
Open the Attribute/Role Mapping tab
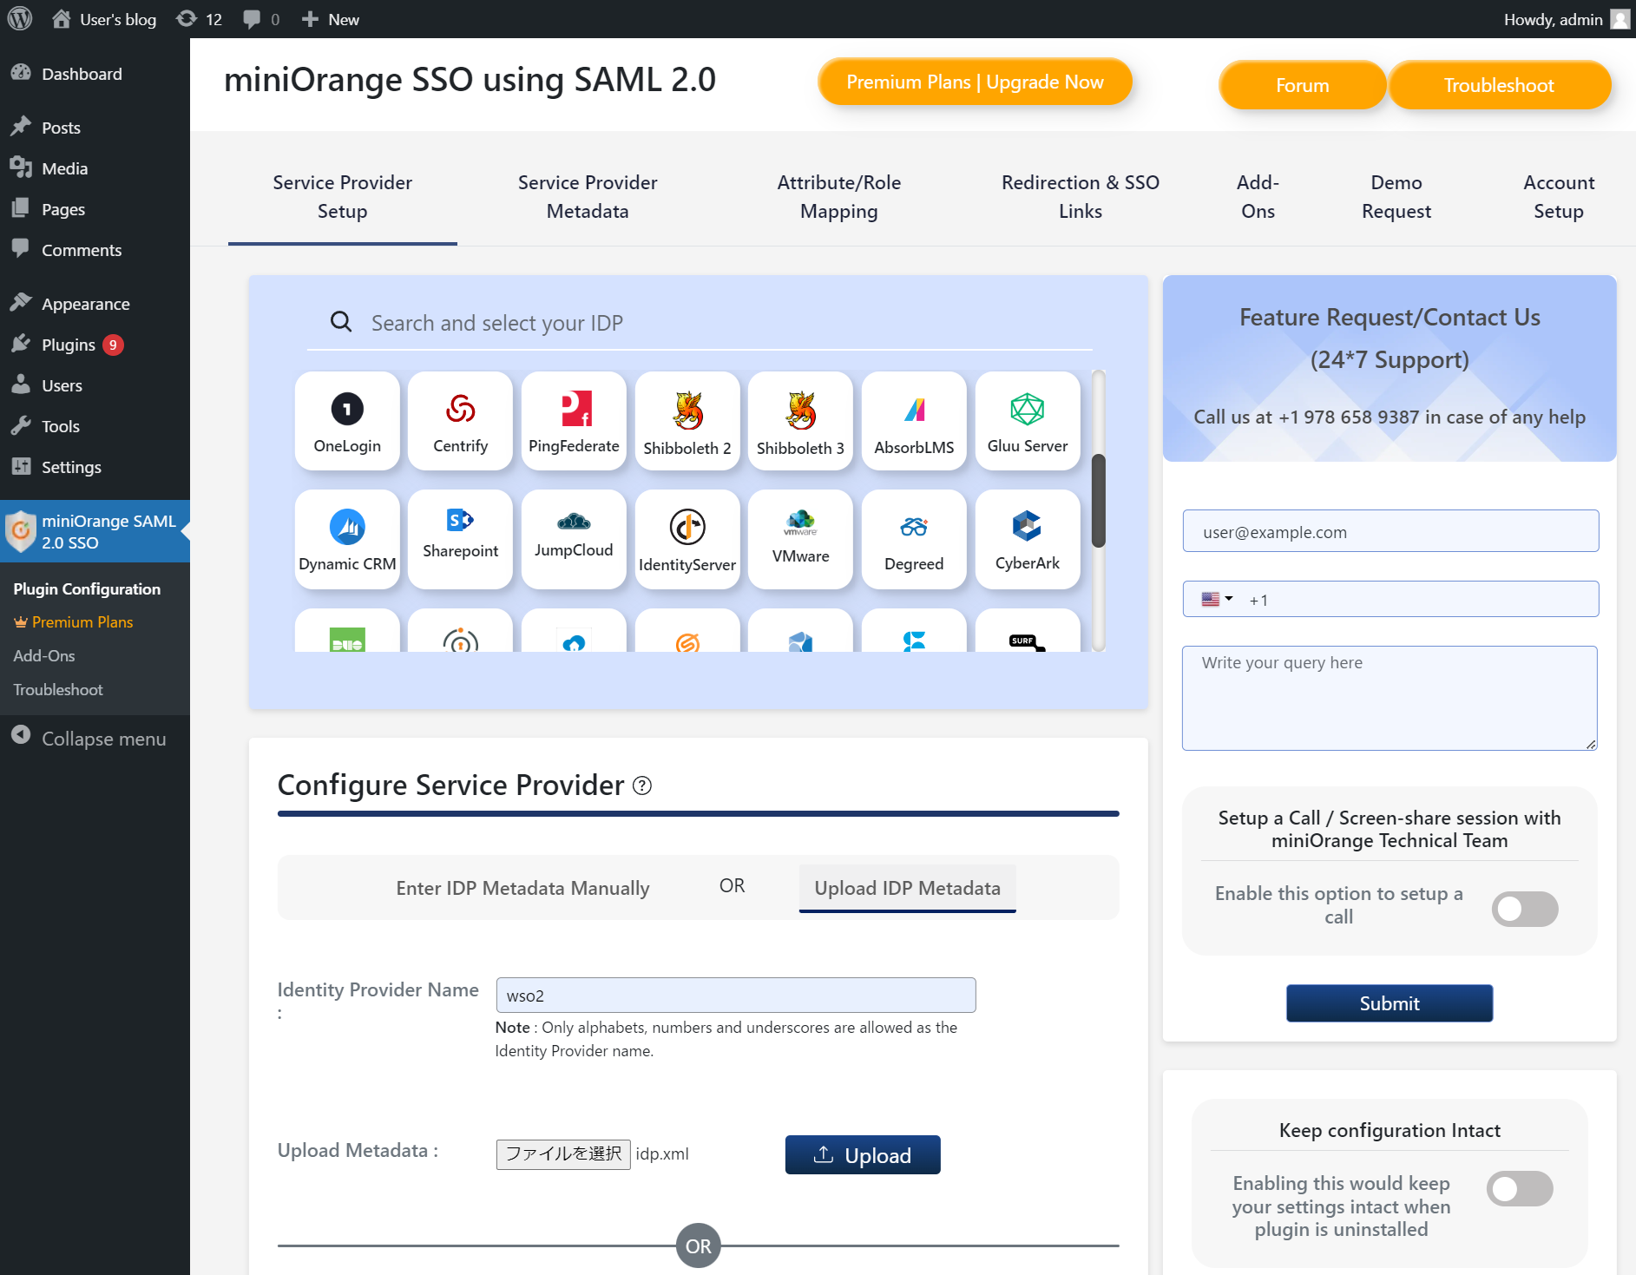pos(839,197)
